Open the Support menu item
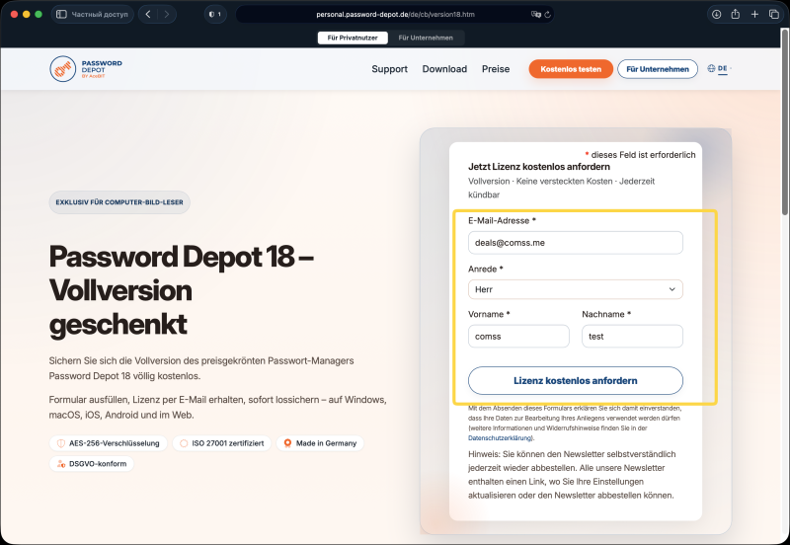790x545 pixels. coord(389,69)
